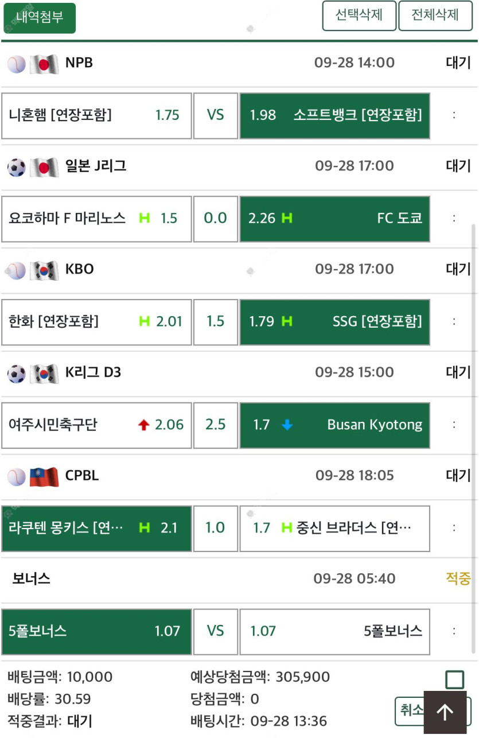Click the 전체삭제 button
The image size is (479, 738).
coord(435,15)
